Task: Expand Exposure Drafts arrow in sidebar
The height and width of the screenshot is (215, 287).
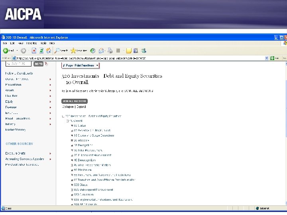Action: 50,154
